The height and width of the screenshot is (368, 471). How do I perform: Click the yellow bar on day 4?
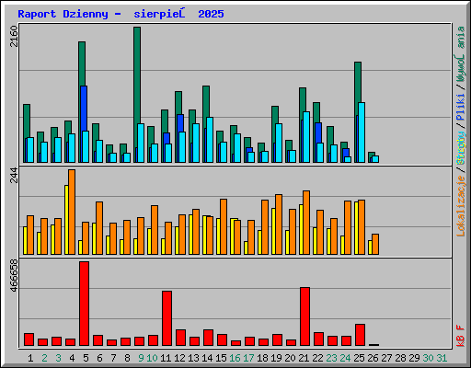point(66,220)
